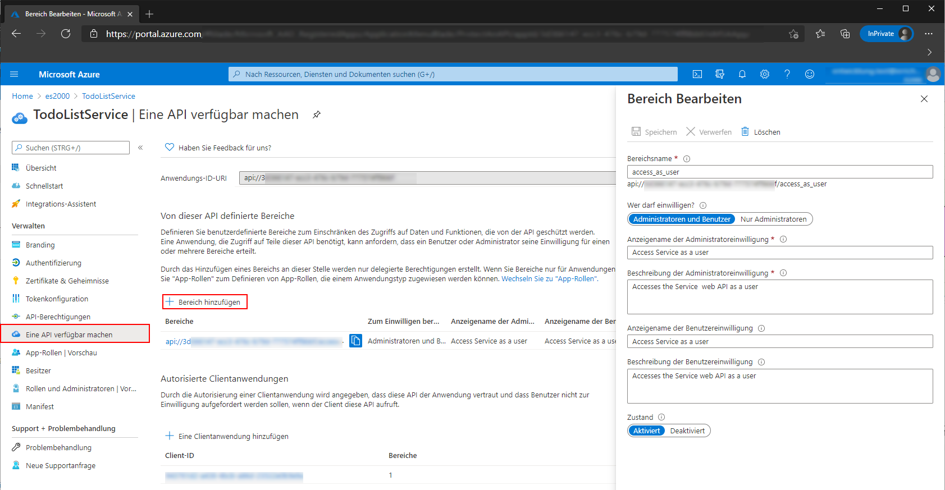Select Administratoren und Benutzer consent option
The height and width of the screenshot is (490, 945).
point(682,219)
